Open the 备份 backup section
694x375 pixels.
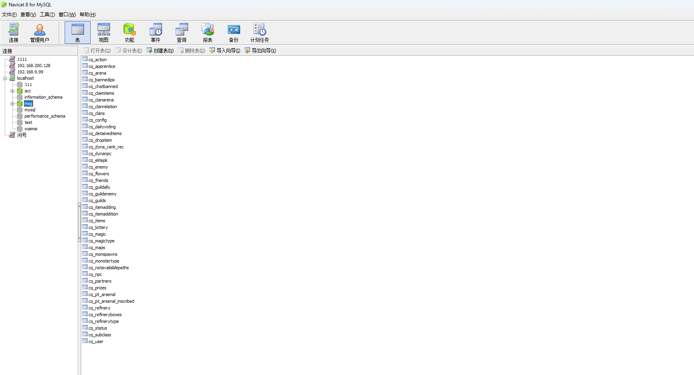click(x=234, y=33)
